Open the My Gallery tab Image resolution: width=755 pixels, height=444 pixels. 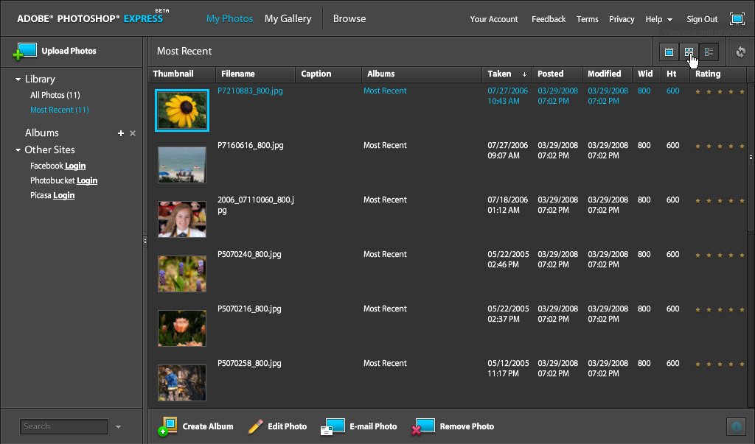(288, 18)
